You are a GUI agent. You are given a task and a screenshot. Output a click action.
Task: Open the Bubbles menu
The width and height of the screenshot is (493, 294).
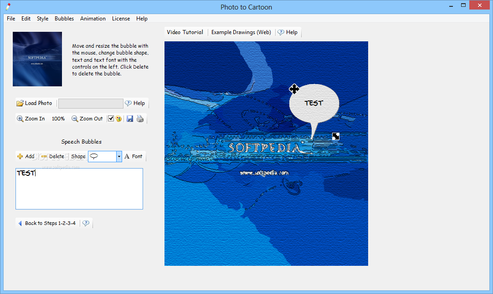pos(64,19)
